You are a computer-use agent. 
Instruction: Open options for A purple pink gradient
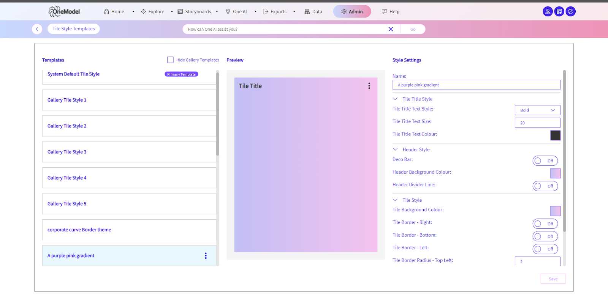coord(206,256)
